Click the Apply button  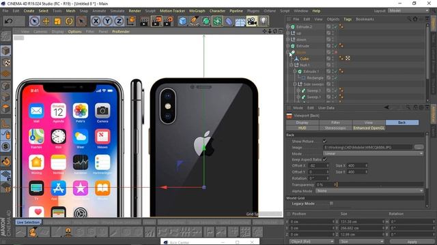[x=412, y=242]
